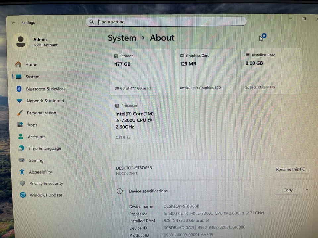Select System in the breadcrumb
Screen dimensions: 318x238
122,38
